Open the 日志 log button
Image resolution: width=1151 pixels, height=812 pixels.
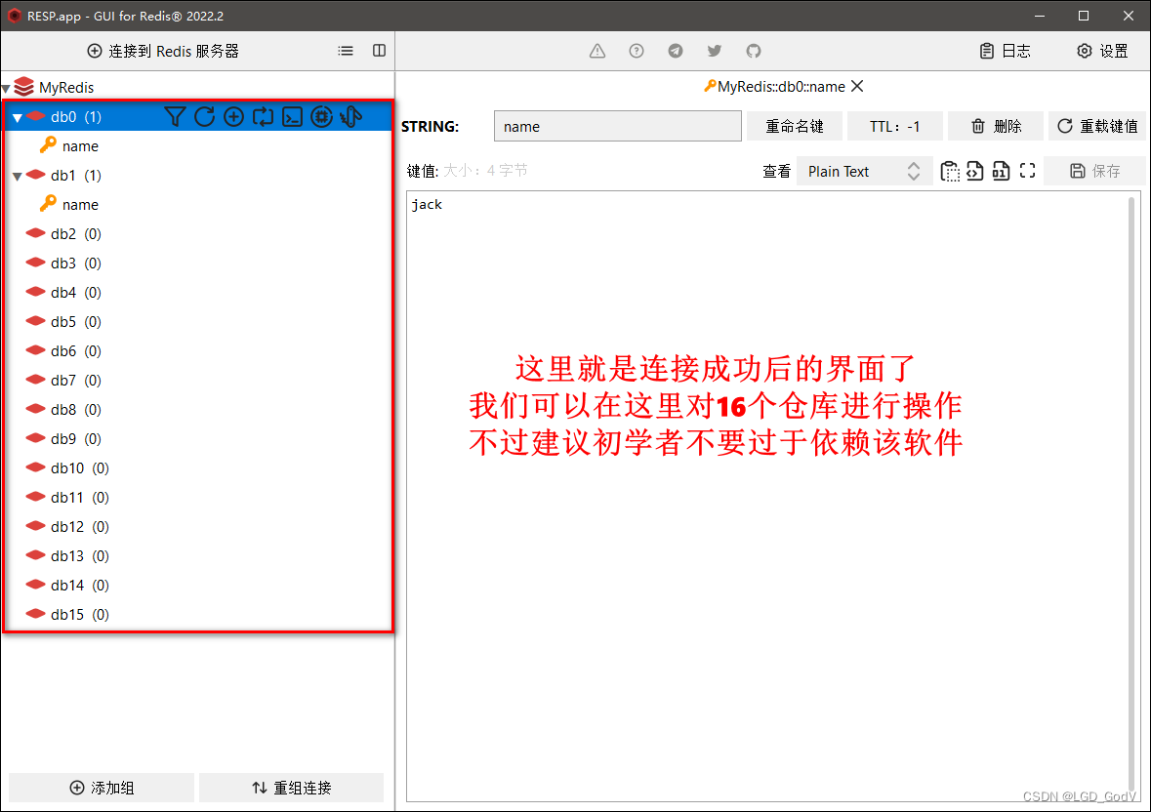pos(1006,51)
